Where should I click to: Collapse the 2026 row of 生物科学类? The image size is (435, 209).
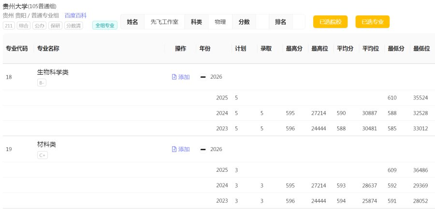(203, 77)
